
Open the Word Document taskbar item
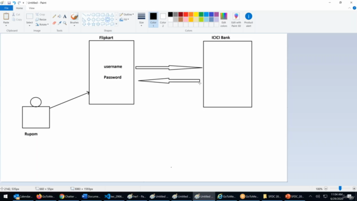pos(90,197)
